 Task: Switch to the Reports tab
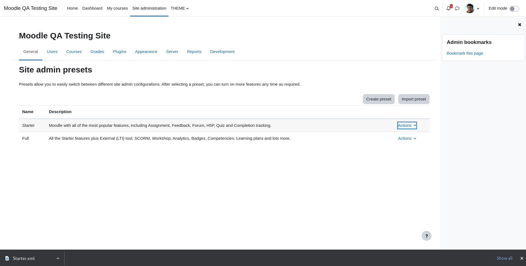tap(194, 52)
